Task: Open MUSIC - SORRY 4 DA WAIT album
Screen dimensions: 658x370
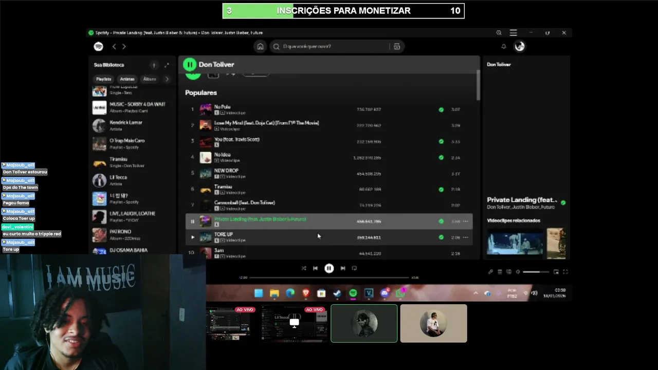Action: coord(132,107)
